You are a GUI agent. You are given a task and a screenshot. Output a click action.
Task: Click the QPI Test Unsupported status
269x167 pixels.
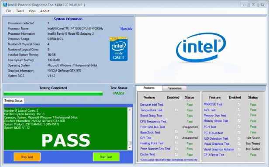coord(190,138)
